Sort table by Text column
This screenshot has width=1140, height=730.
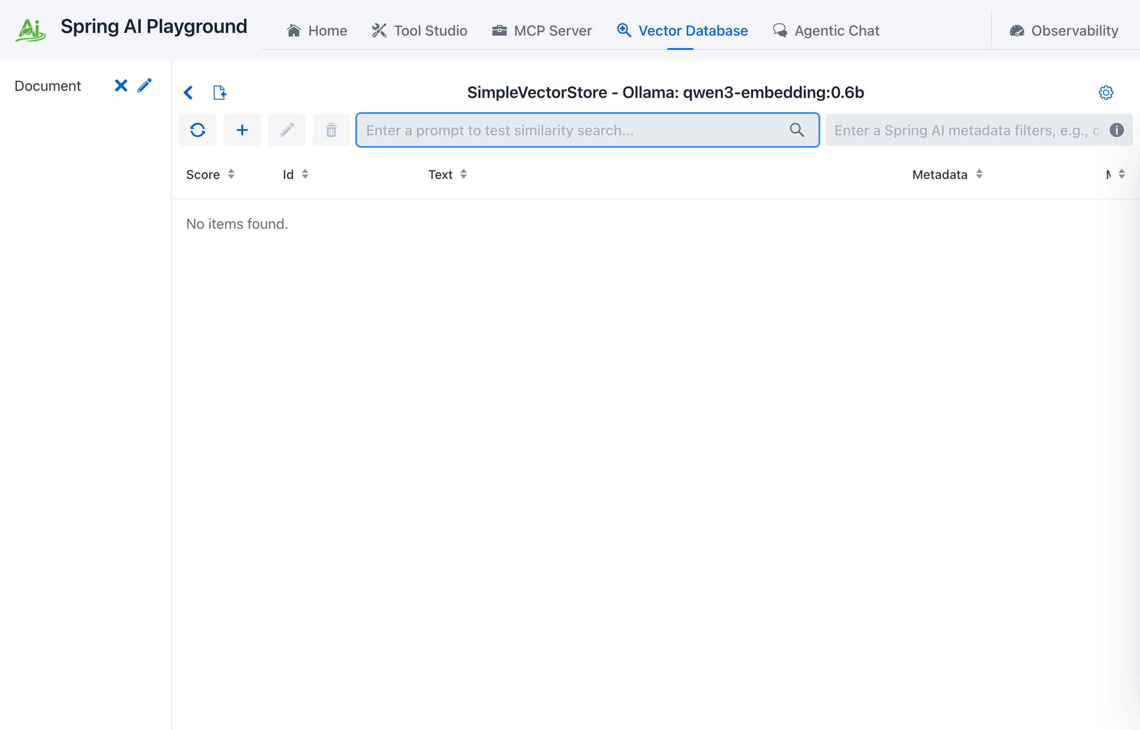click(x=448, y=174)
